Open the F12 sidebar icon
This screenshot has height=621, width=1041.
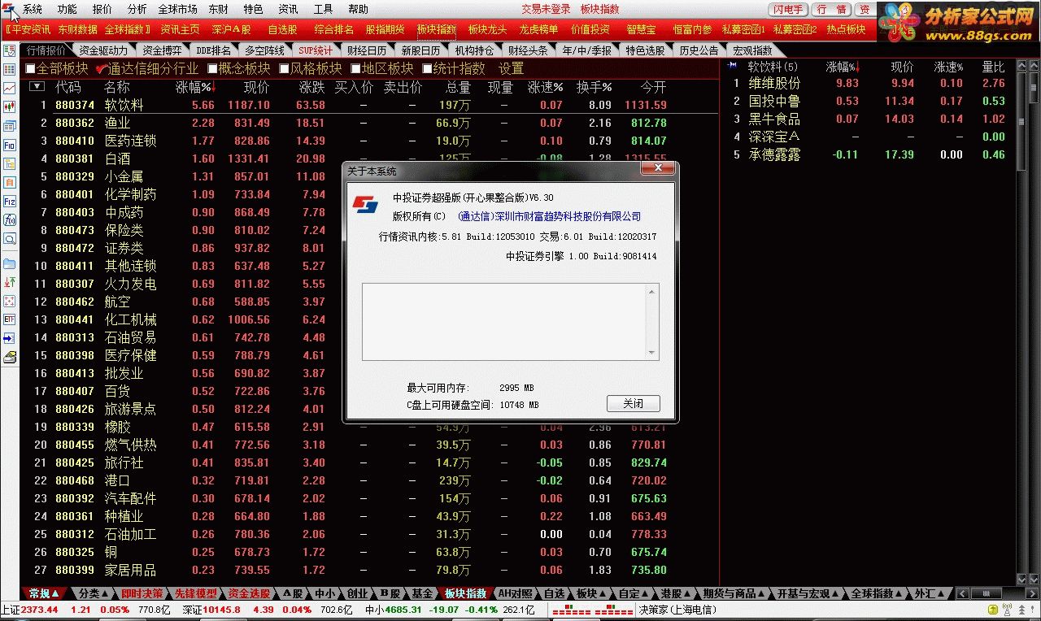tap(10, 201)
